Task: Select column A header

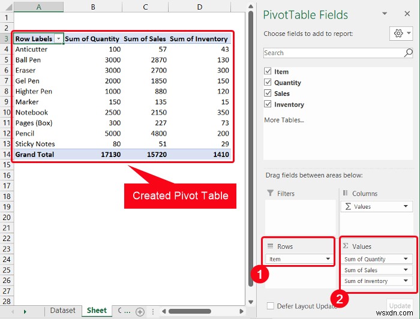Action: (x=38, y=7)
